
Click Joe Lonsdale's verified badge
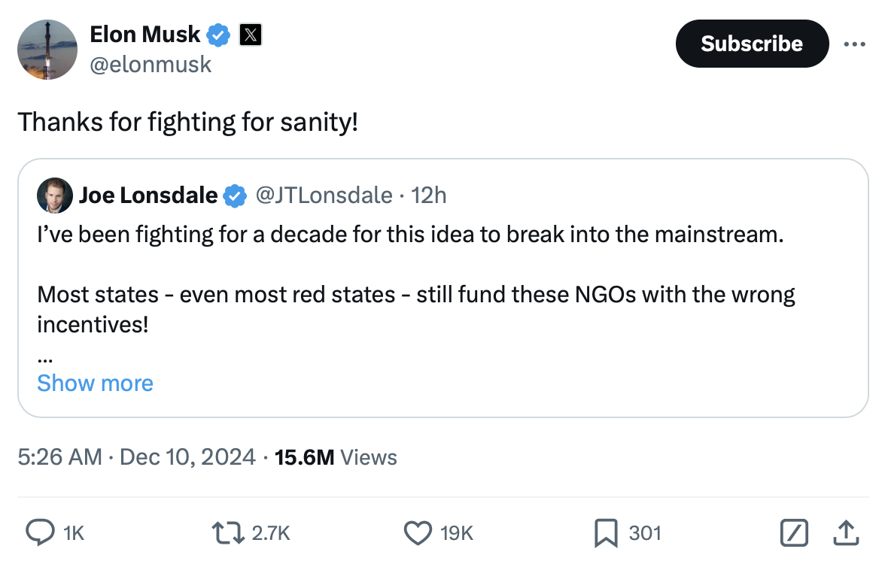click(x=236, y=196)
